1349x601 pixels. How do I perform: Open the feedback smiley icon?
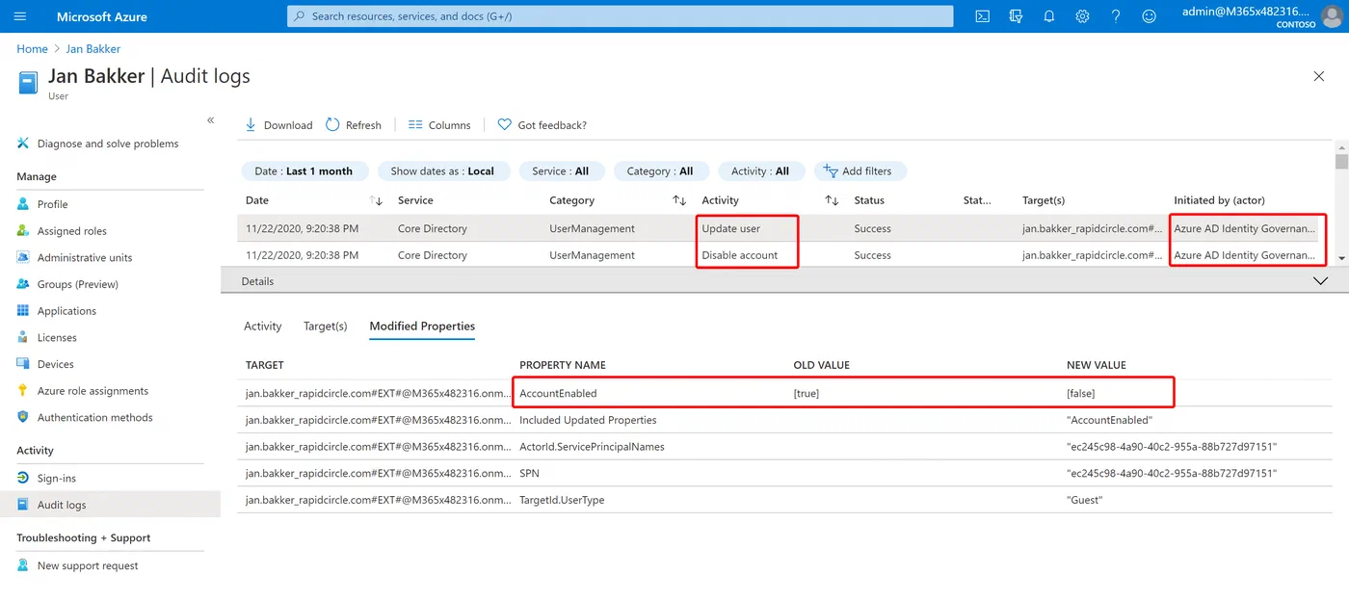click(x=1149, y=16)
